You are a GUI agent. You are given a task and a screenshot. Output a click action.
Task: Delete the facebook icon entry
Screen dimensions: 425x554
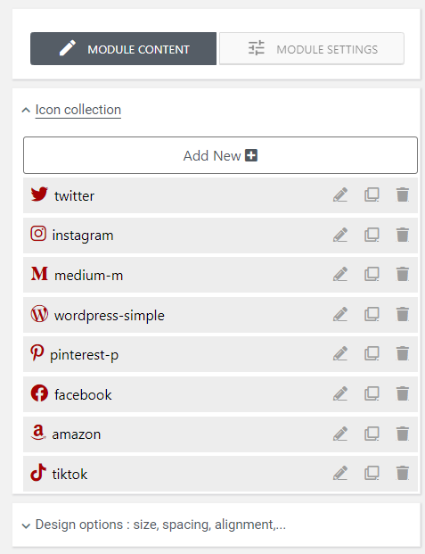click(403, 394)
